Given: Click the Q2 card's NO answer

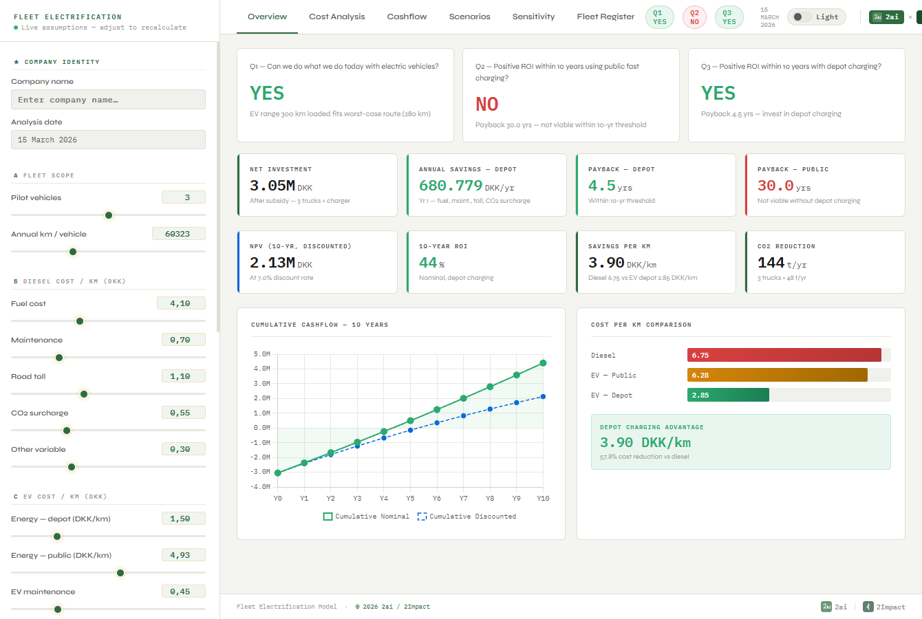Looking at the screenshot, I should (487, 105).
